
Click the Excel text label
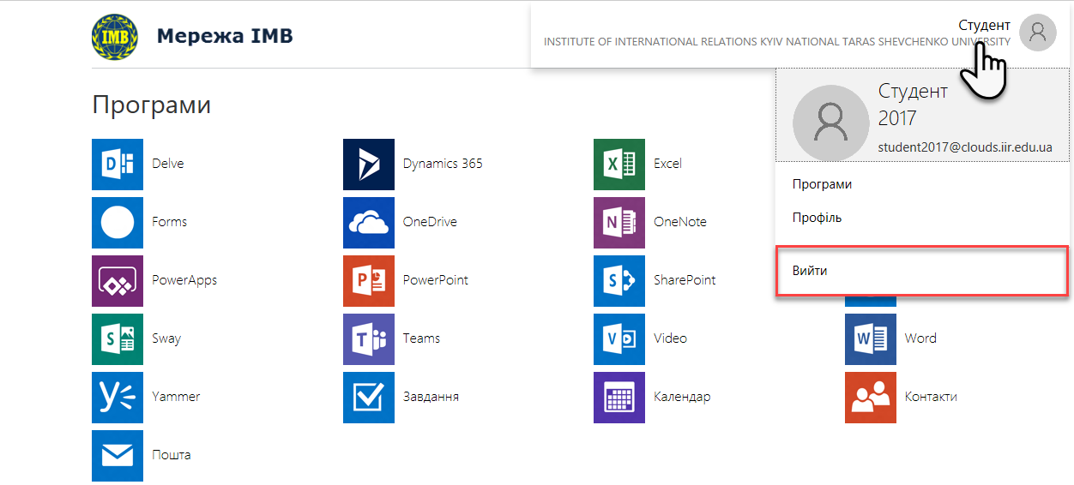tap(667, 164)
